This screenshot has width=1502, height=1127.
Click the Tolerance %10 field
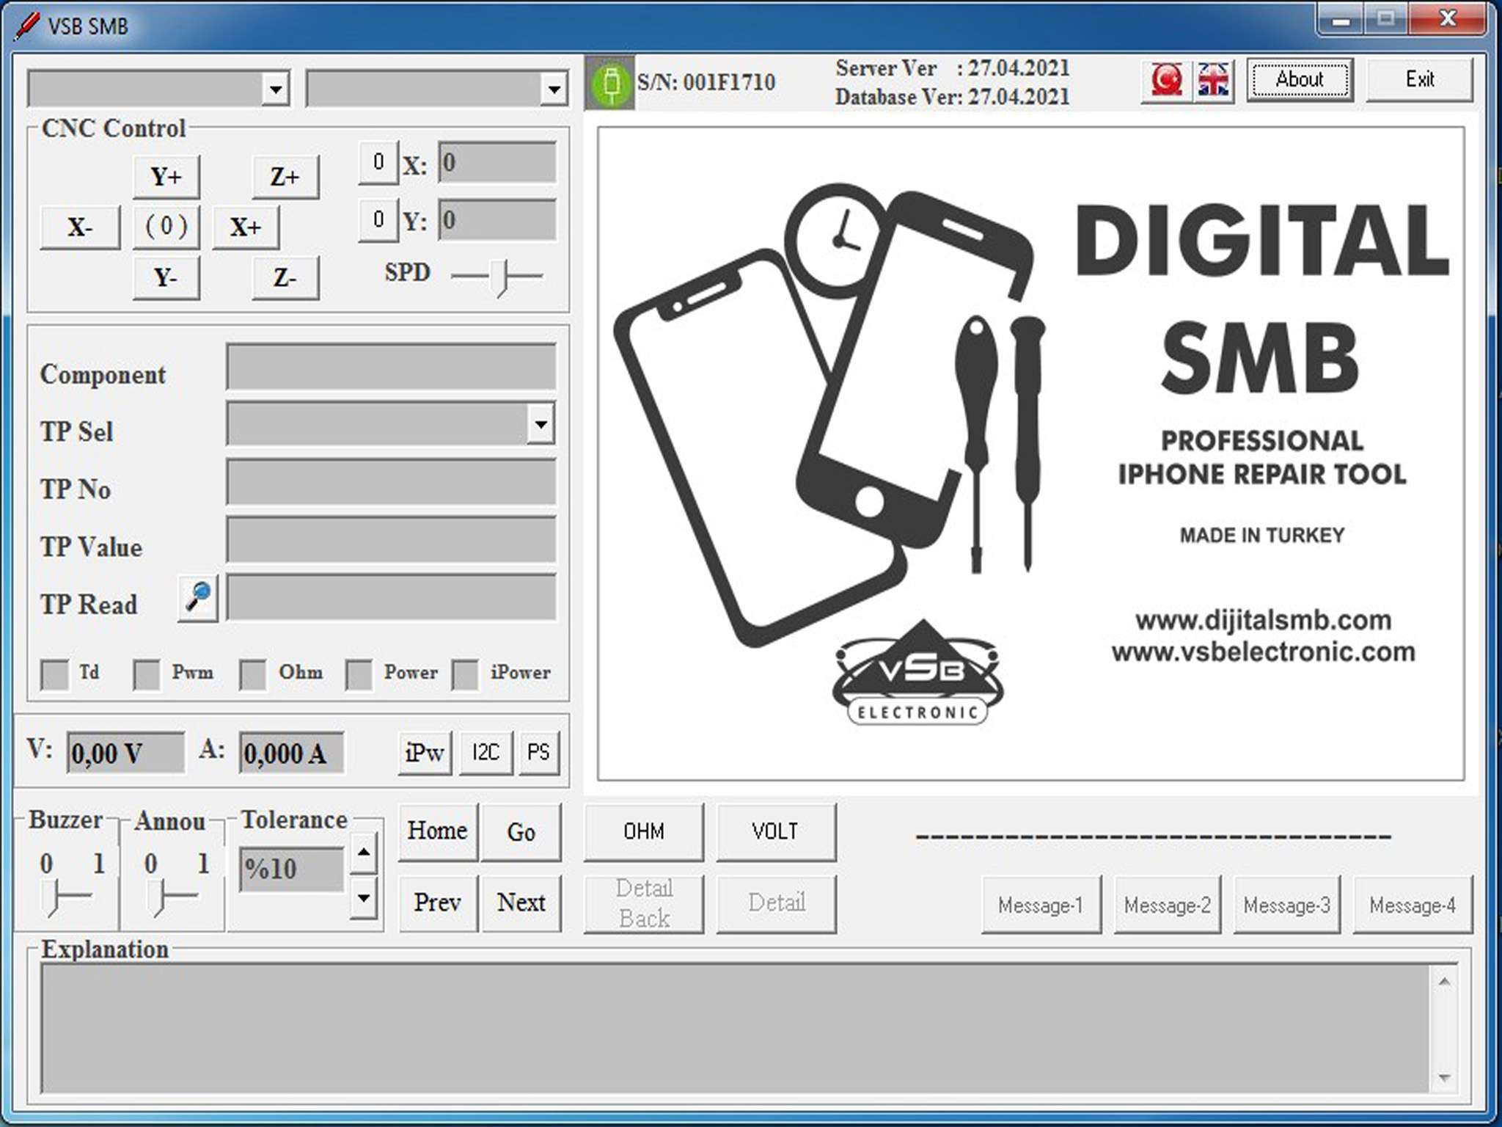pos(291,869)
